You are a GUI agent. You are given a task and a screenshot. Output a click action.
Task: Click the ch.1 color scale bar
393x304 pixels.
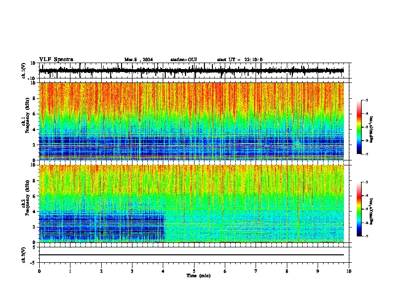(x=359, y=127)
